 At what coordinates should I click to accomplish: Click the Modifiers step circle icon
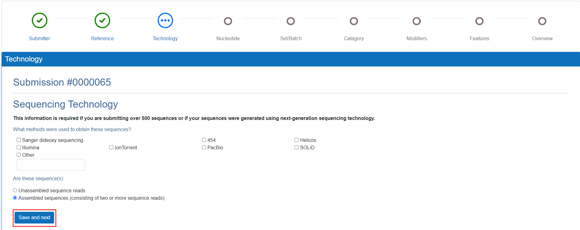point(417,21)
